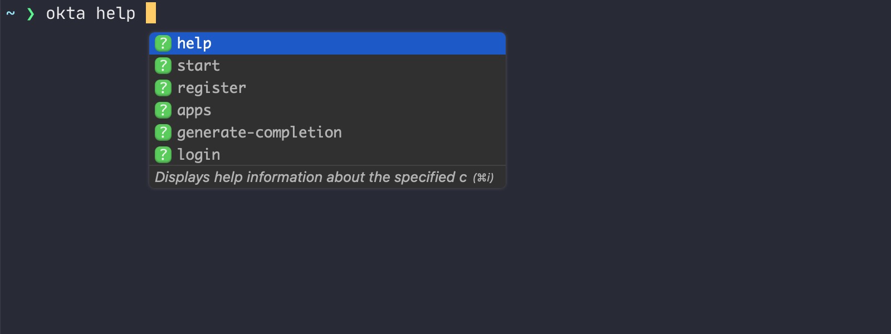Click the icon next to "generate-completion"
The height and width of the screenshot is (334, 891).
click(x=163, y=132)
